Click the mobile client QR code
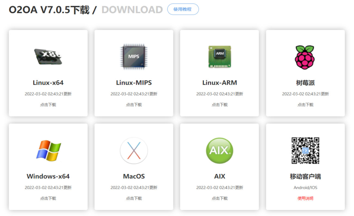Image resolution: width=354 pixels, height=216 pixels. (x=305, y=150)
